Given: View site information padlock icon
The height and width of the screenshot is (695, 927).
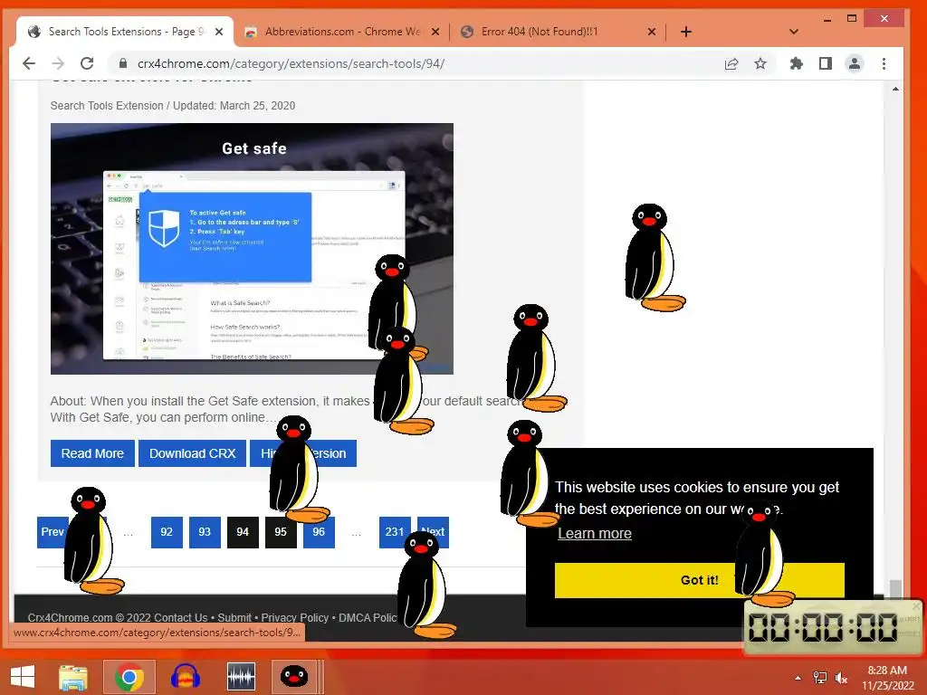Looking at the screenshot, I should click(123, 64).
